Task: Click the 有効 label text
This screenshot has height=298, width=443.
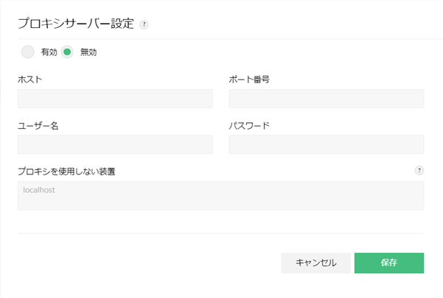Action: pos(49,52)
